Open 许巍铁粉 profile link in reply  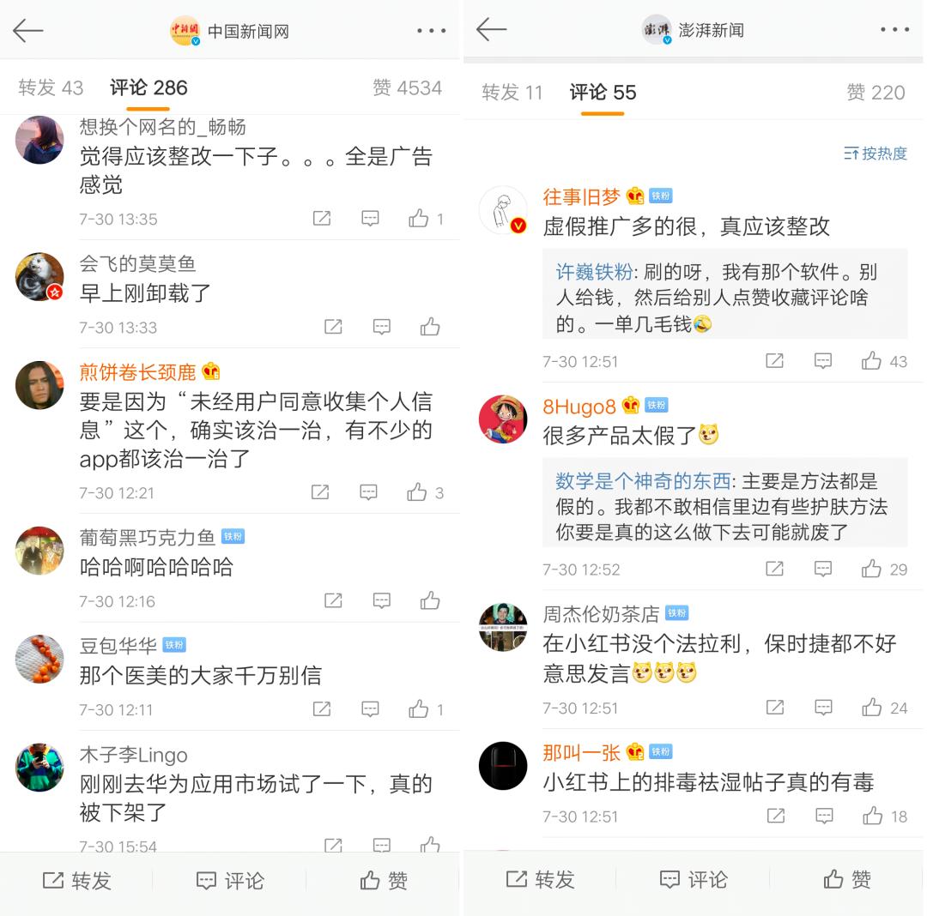tap(594, 272)
